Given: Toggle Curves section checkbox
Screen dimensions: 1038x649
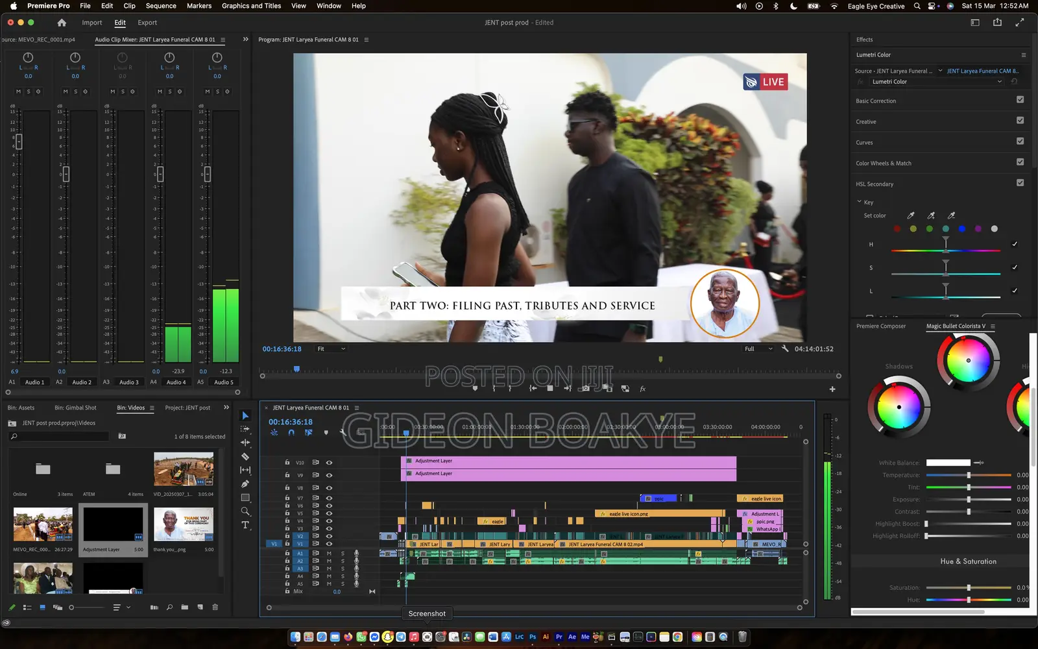Looking at the screenshot, I should [x=1020, y=141].
